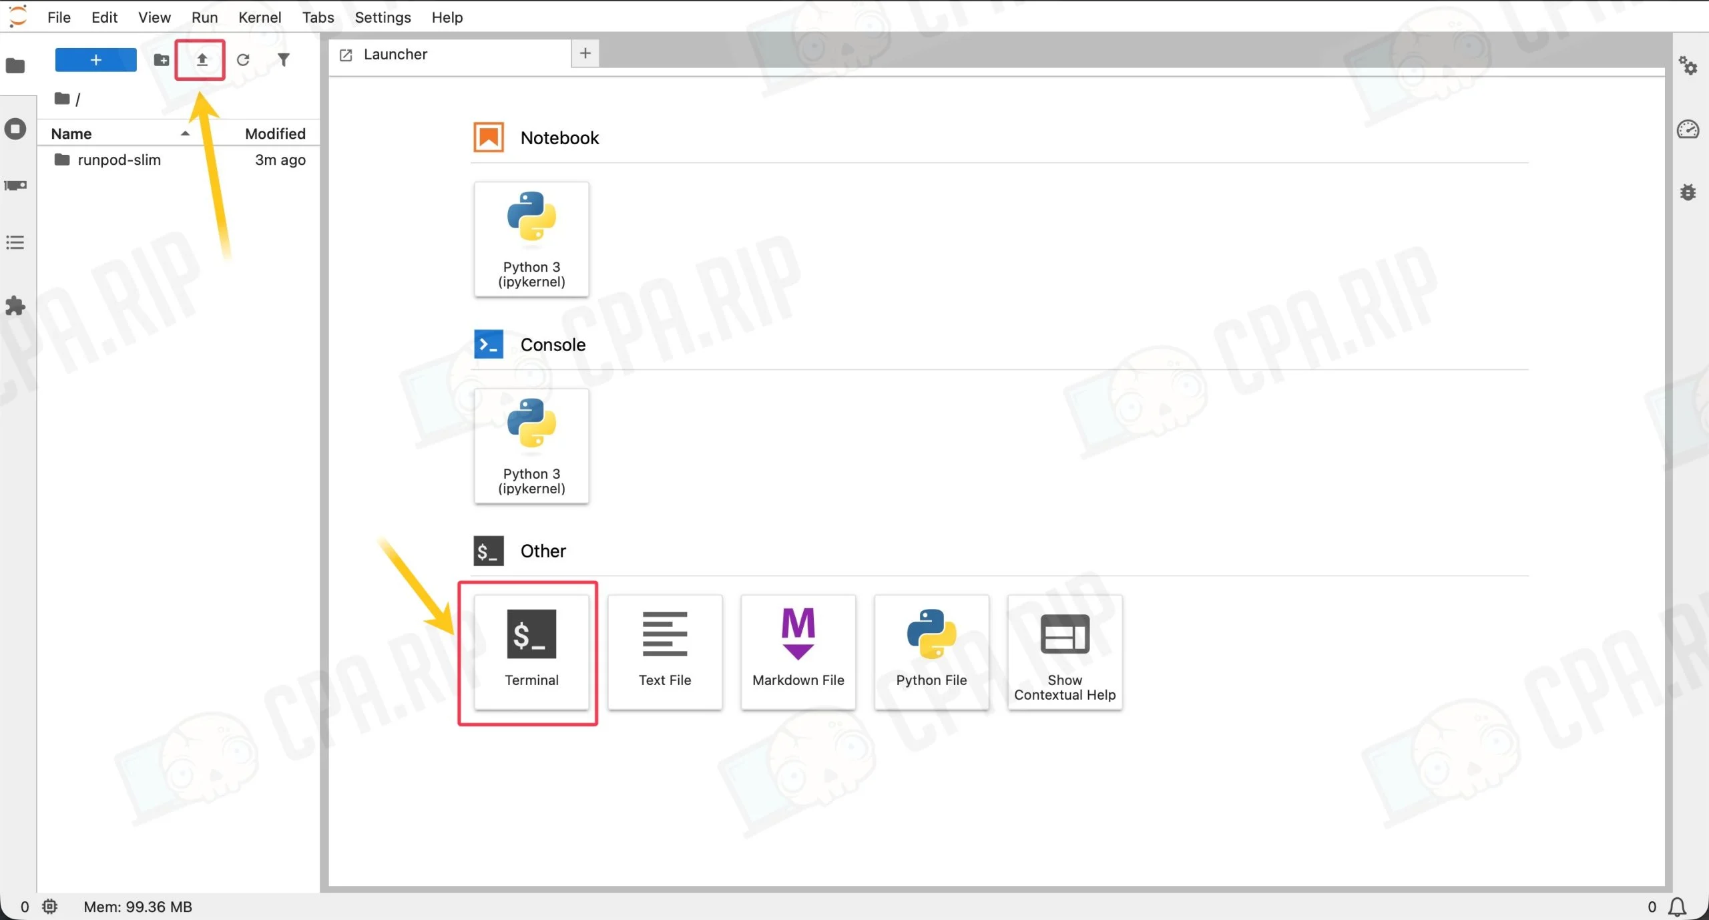Launch Python 3 notebook
Image resolution: width=1709 pixels, height=920 pixels.
pyautogui.click(x=531, y=239)
